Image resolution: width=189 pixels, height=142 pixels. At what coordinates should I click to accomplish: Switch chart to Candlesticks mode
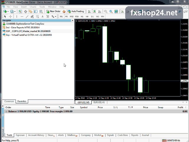(x=94, y=12)
